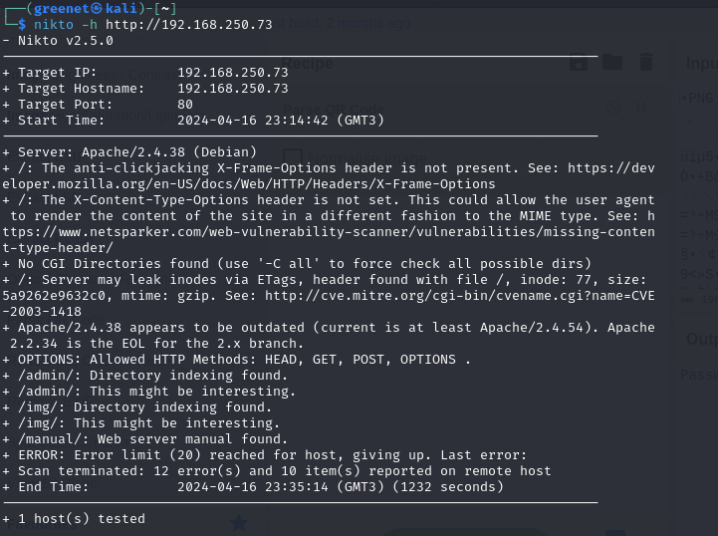718x536 pixels.
Task: Click the faded load recipe folder icon
Action: (611, 62)
